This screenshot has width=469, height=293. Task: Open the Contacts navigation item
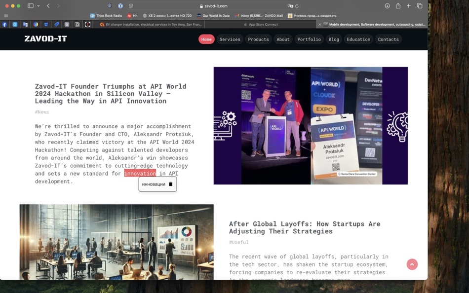click(388, 39)
